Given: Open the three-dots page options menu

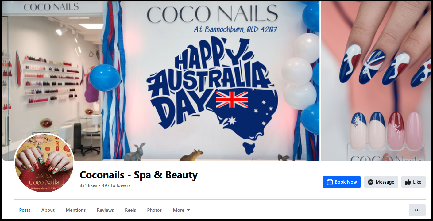Looking at the screenshot, I should [417, 210].
